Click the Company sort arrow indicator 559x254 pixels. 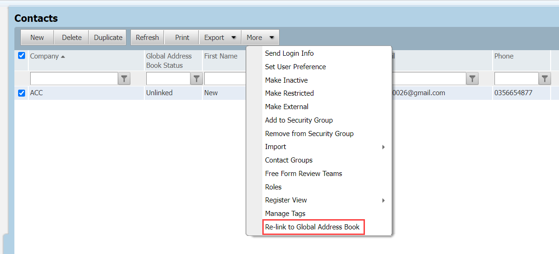pos(63,57)
